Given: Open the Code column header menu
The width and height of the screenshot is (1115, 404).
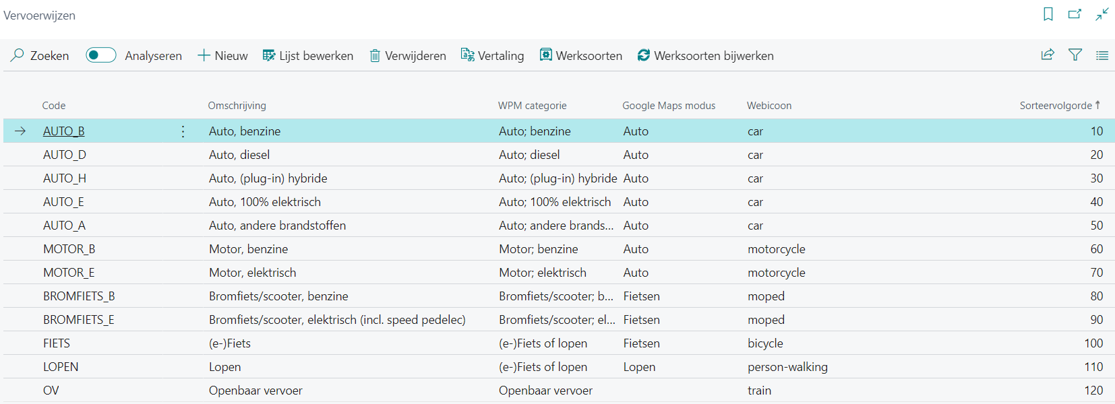Looking at the screenshot, I should 54,106.
